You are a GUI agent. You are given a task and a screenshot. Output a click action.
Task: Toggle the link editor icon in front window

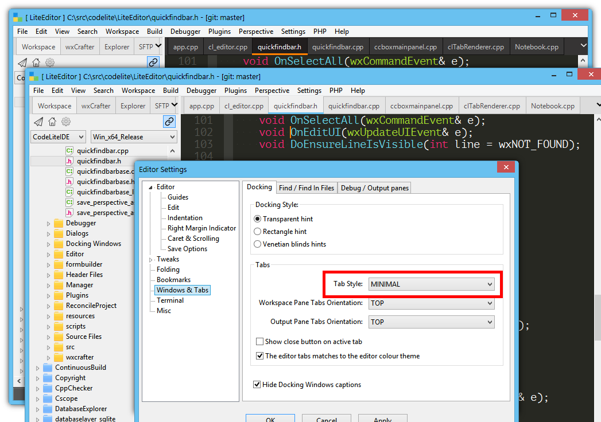169,122
